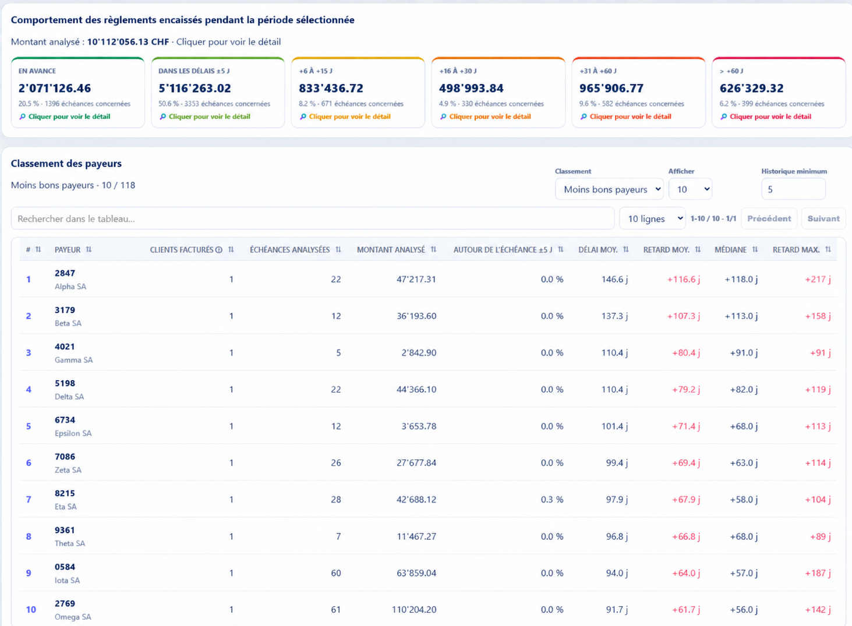The height and width of the screenshot is (626, 852).
Task: Click the Précédent pagination button
Action: click(x=769, y=218)
